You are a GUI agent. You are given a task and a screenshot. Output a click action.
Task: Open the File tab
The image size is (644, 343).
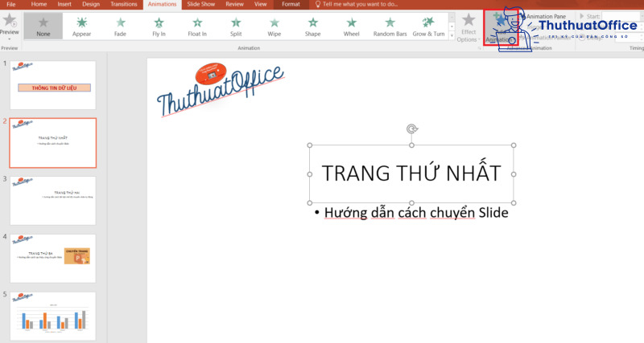(x=11, y=4)
